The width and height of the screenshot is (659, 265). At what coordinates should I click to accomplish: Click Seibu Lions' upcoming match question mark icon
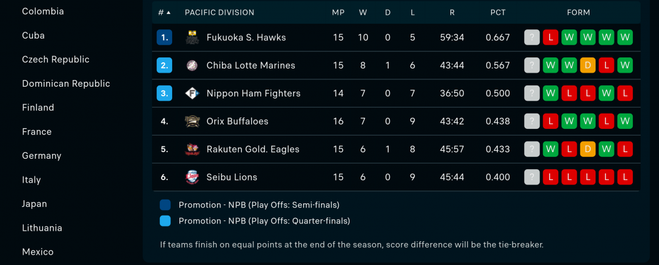[531, 177]
